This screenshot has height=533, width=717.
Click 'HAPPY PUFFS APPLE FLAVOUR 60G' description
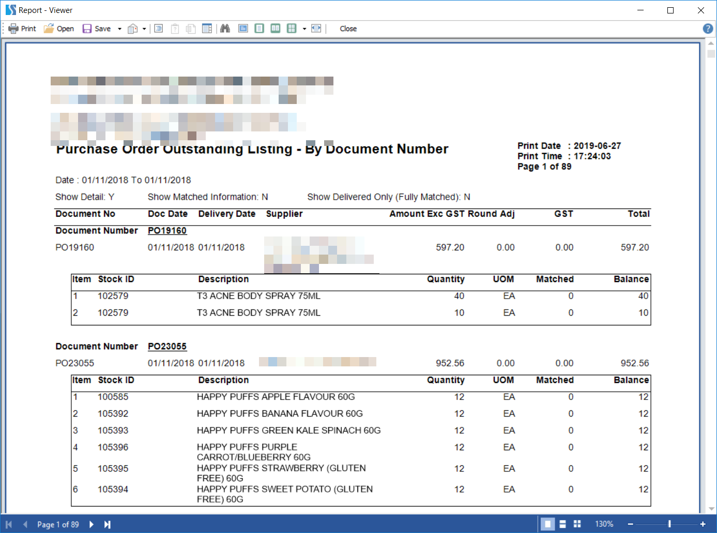(x=276, y=397)
